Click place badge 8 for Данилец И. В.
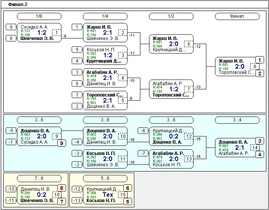The width and height of the screenshot is (269, 210). (x=61, y=188)
